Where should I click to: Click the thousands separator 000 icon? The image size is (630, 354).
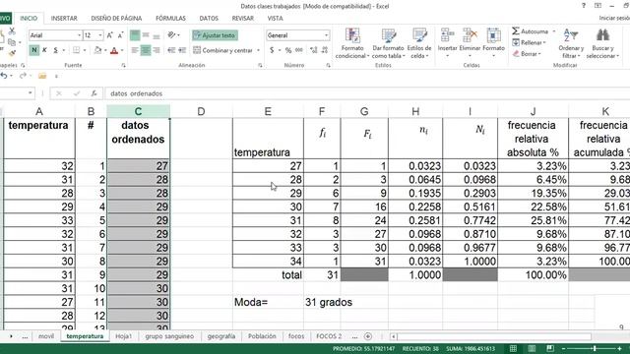pyautogui.click(x=299, y=50)
